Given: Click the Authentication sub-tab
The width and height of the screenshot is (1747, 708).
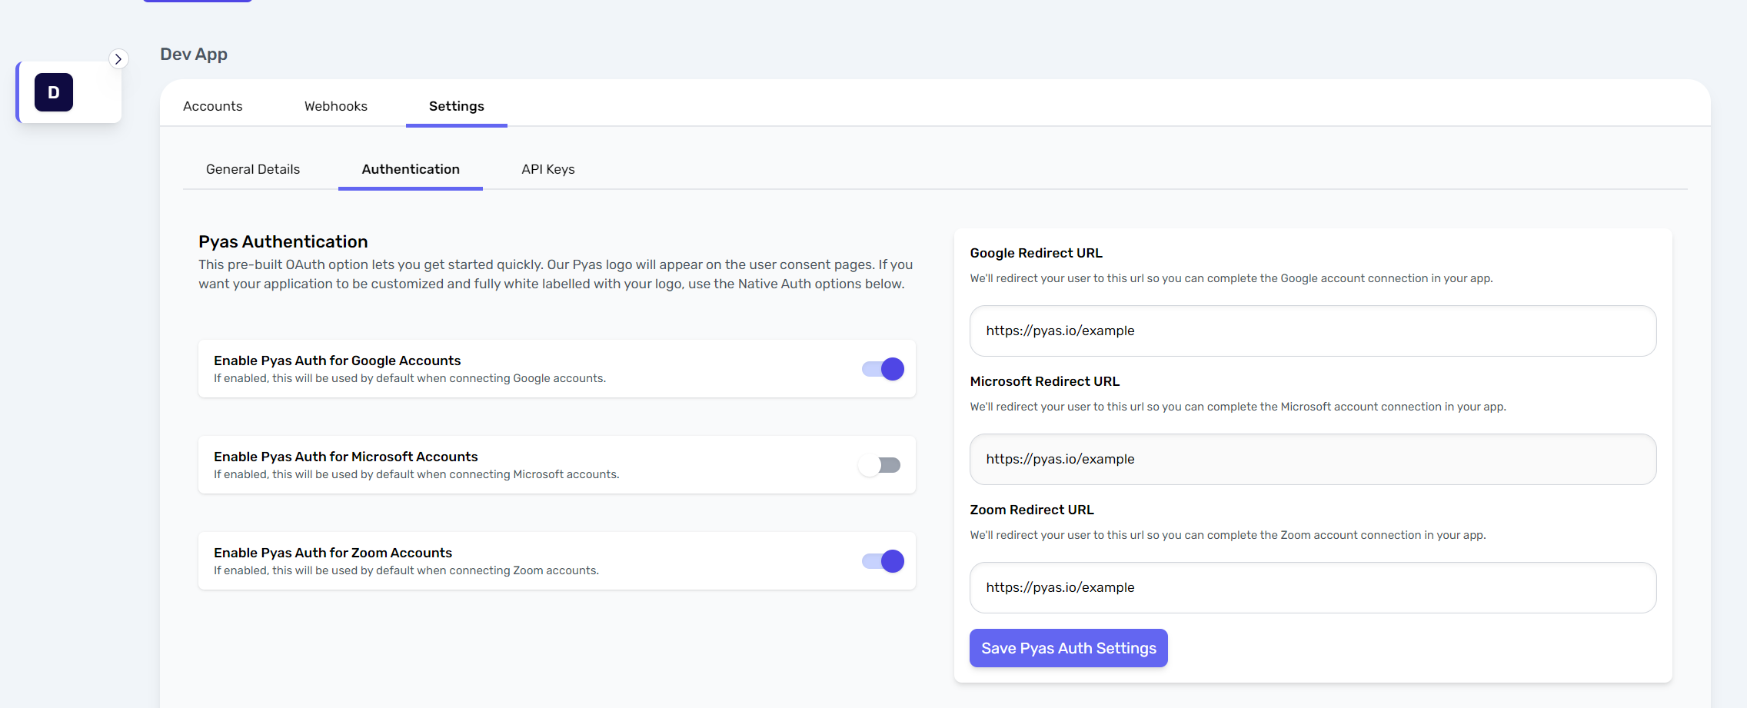Looking at the screenshot, I should point(410,169).
